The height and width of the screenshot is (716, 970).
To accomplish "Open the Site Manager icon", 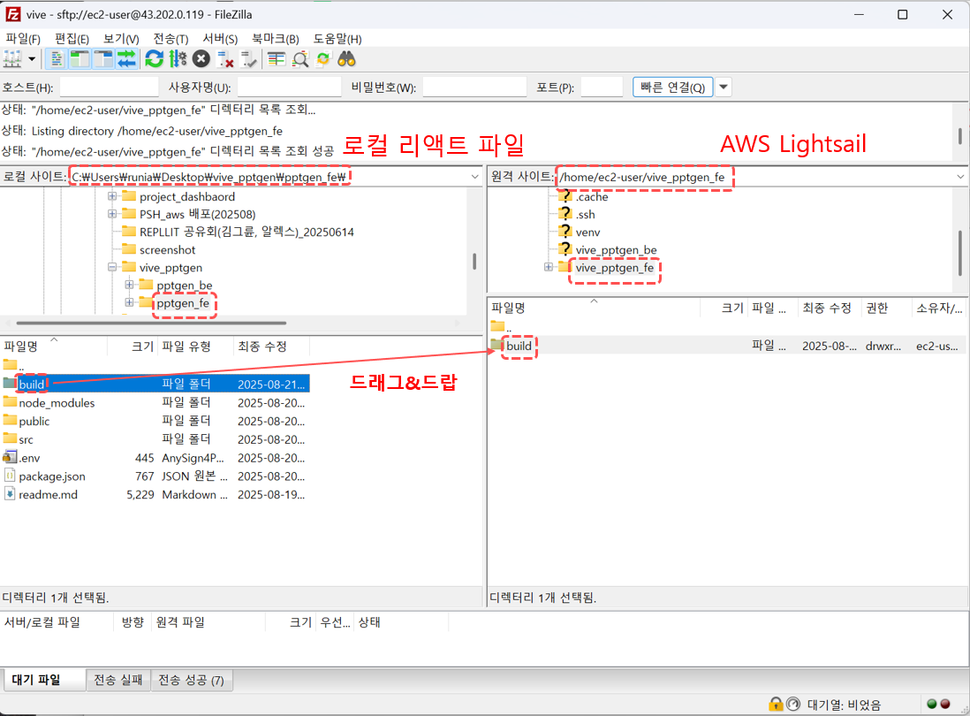I will [x=12, y=59].
